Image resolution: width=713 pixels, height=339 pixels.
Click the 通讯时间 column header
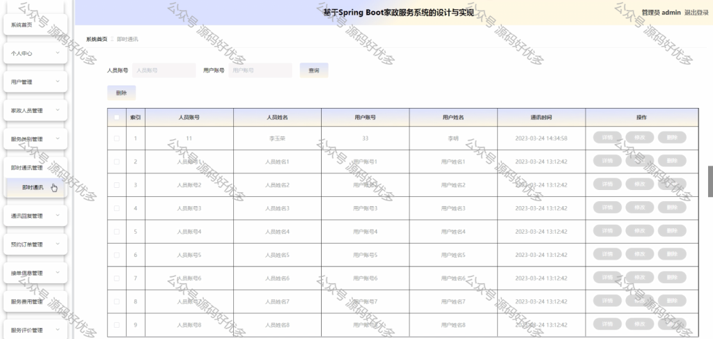pos(541,117)
